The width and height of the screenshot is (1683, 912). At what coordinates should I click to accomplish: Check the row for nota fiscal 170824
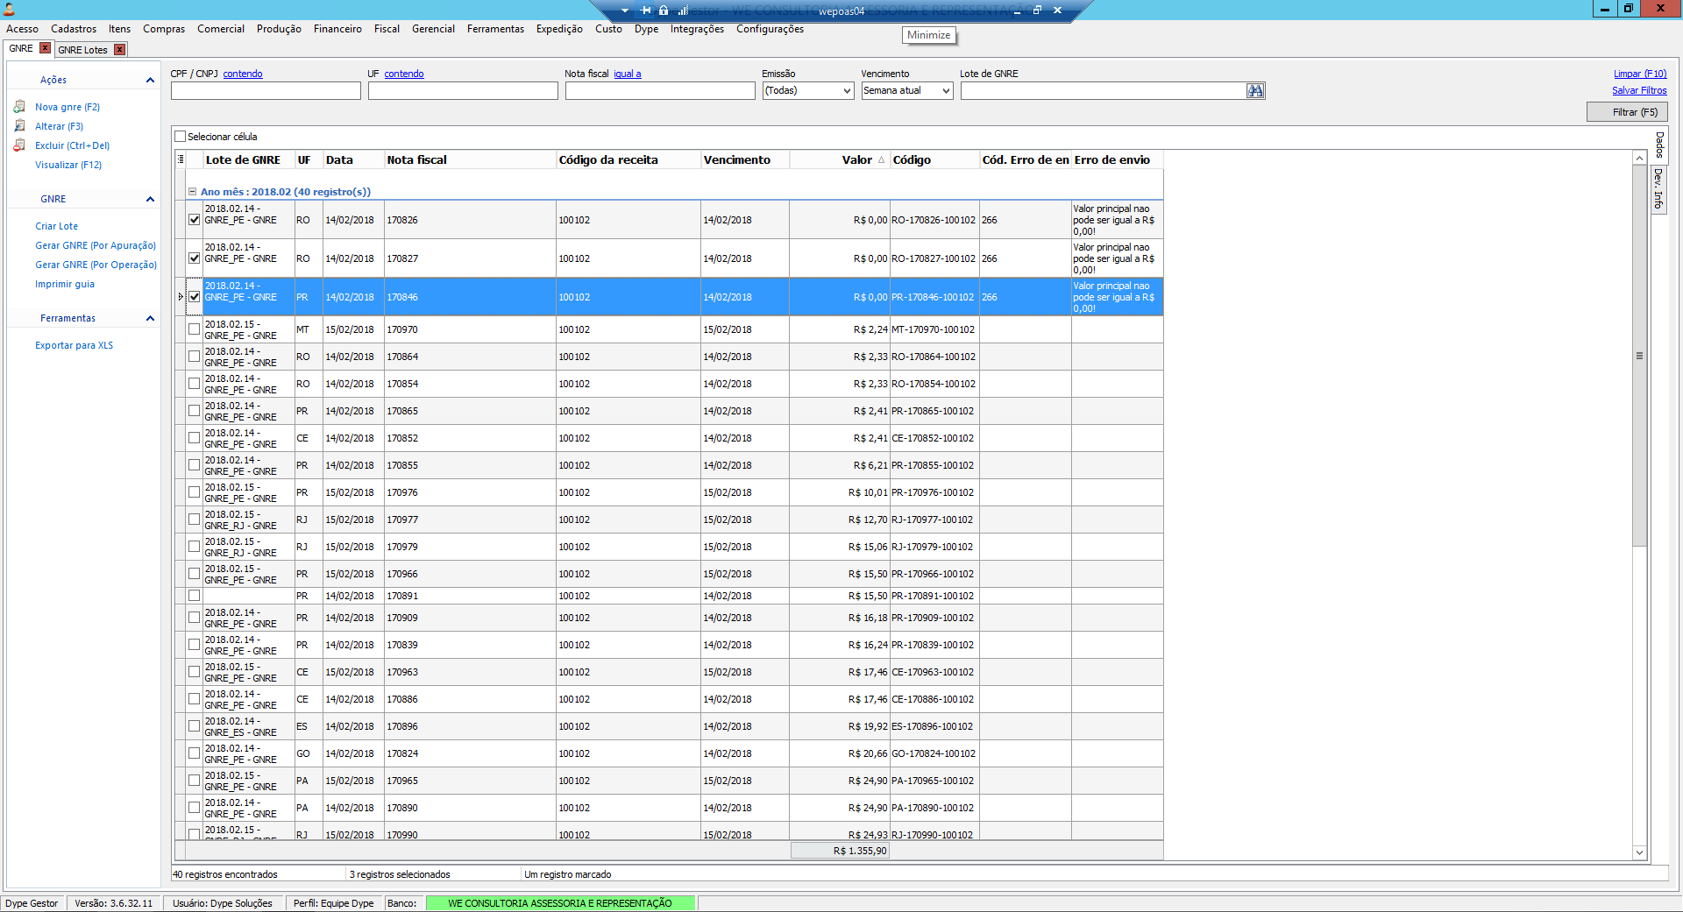[195, 753]
